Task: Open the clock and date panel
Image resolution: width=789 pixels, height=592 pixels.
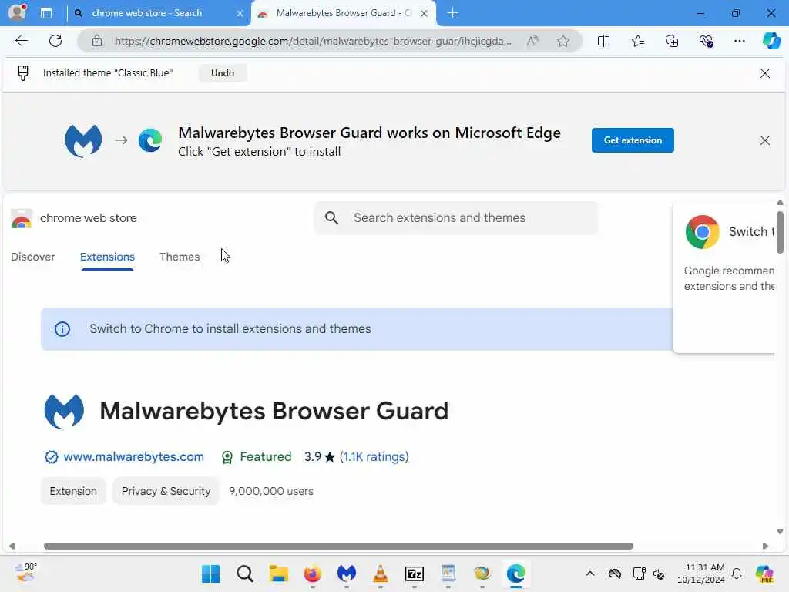Action: click(700, 573)
